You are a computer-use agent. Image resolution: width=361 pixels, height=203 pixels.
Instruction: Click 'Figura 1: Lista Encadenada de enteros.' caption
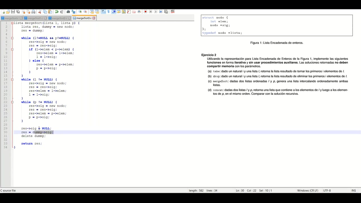[x=277, y=43]
